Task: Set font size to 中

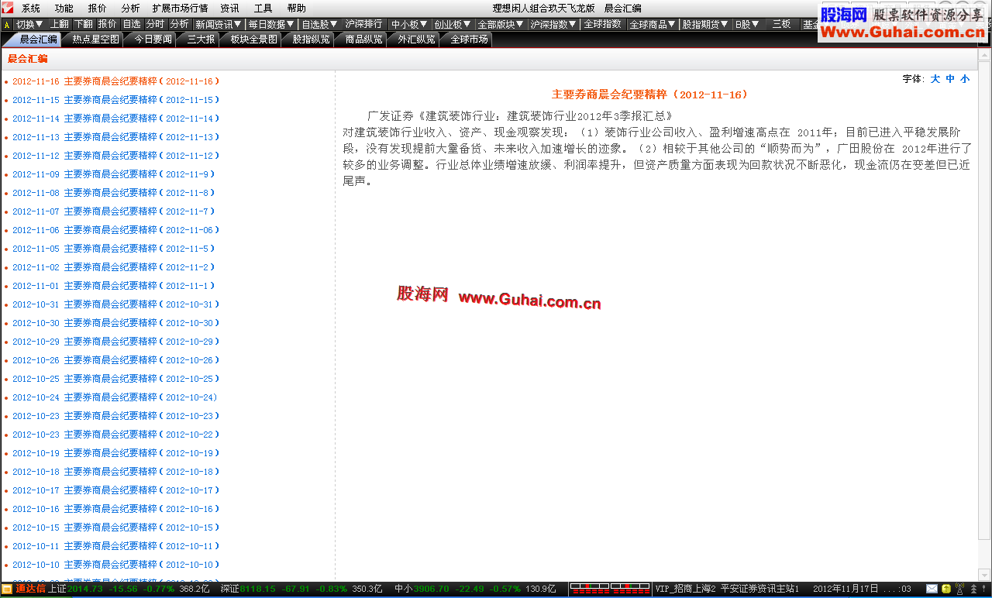Action: [x=950, y=79]
